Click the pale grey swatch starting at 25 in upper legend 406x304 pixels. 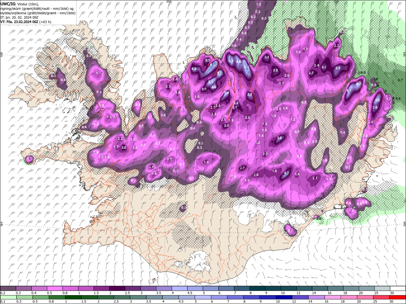382,288
